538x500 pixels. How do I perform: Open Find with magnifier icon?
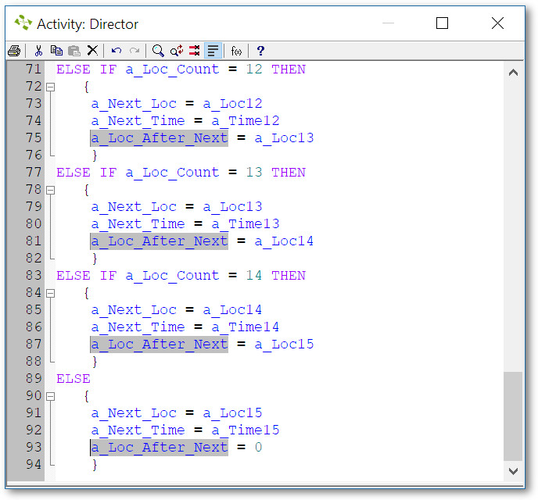[x=158, y=51]
